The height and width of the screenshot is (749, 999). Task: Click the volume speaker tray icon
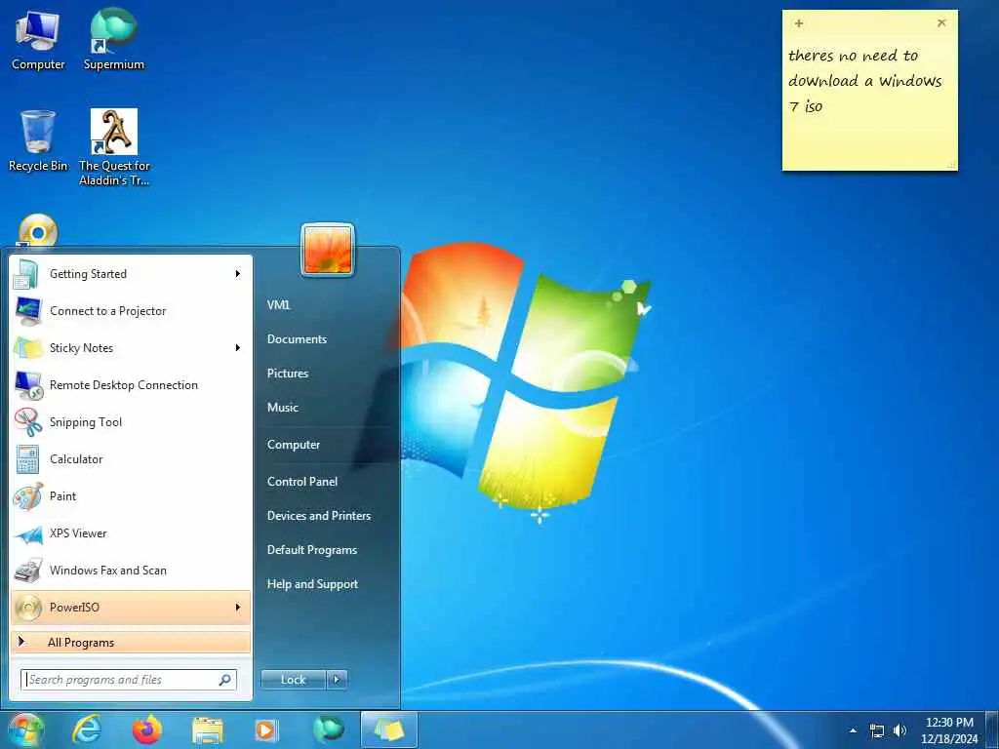point(899,730)
